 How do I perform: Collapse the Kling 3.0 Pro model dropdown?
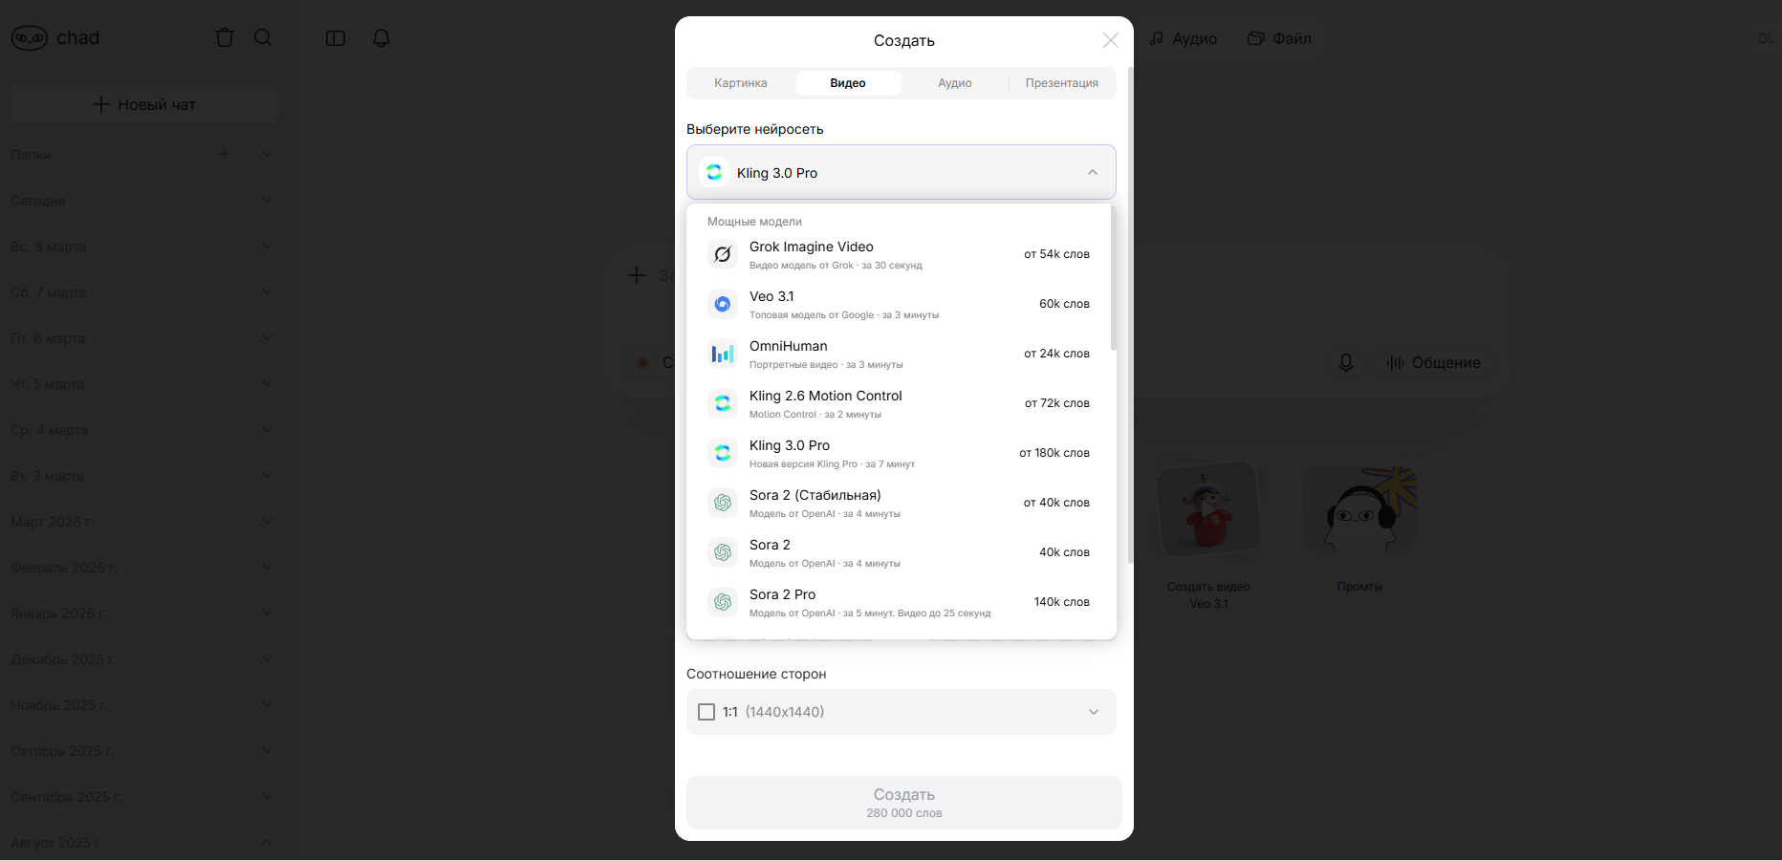coord(902,172)
